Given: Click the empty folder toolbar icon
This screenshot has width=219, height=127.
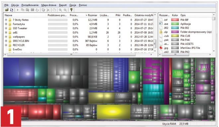Looking at the screenshot, I should pyautogui.click(x=54, y=10).
